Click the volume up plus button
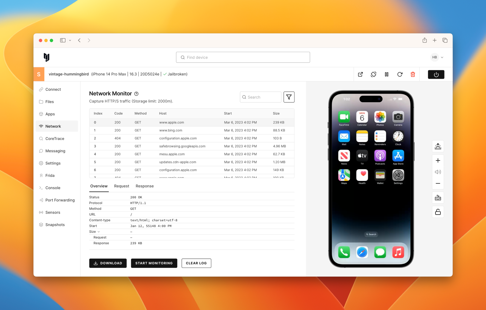486x310 pixels. pyautogui.click(x=438, y=160)
